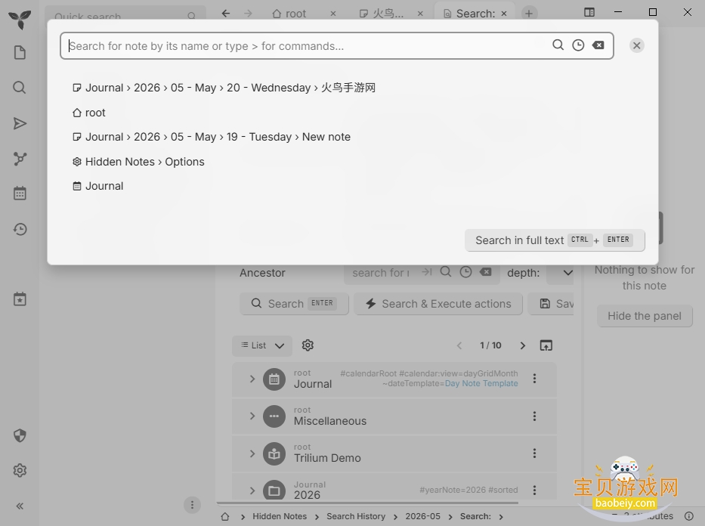Add a new tab with plus button
705x526 pixels.
[x=529, y=14]
